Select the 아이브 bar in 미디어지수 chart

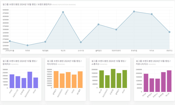pos(74,81)
